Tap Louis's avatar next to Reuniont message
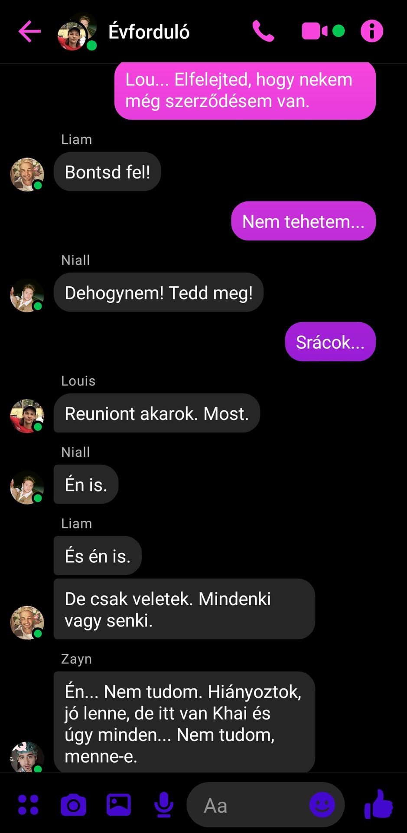Screen dimensions: 407x833 click(x=27, y=416)
